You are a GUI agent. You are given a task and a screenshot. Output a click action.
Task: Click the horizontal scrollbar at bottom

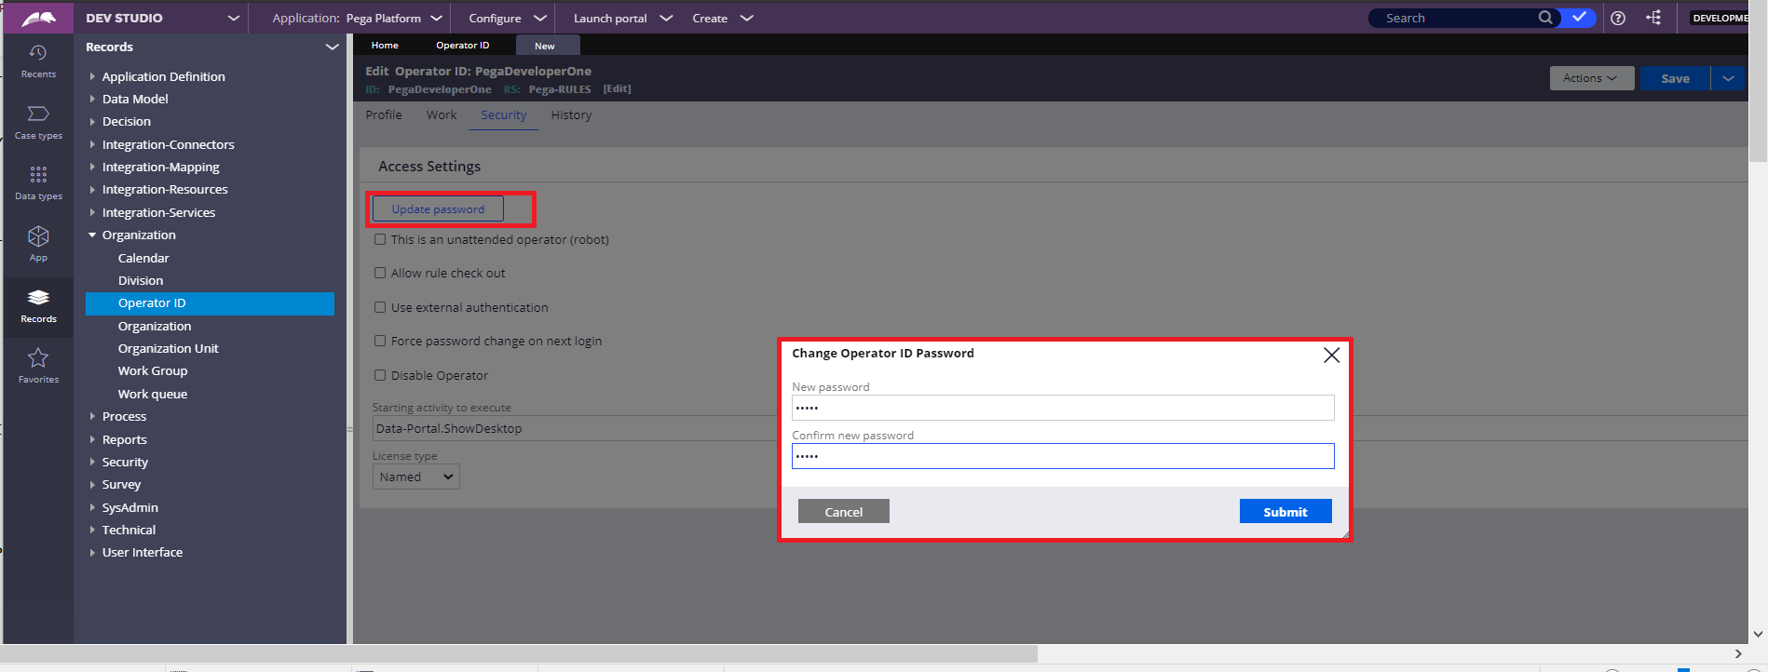[x=520, y=653]
